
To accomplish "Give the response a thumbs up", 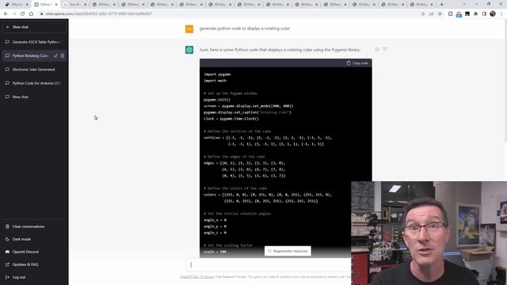I will click(x=377, y=49).
